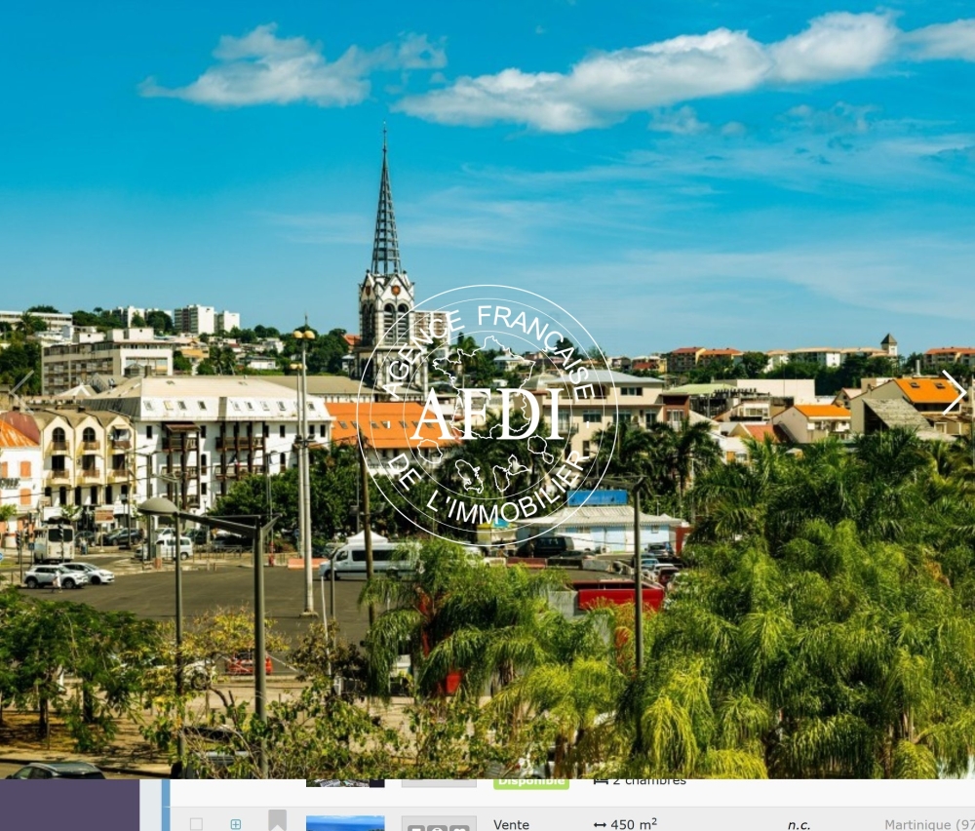975x831 pixels.
Task: Tick the checkbox on the Vente listing row
Action: click(196, 824)
